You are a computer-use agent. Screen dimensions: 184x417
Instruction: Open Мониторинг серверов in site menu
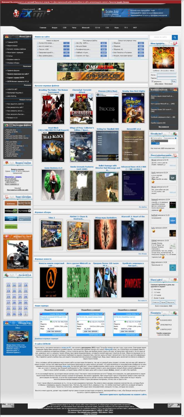[x=16, y=53]
